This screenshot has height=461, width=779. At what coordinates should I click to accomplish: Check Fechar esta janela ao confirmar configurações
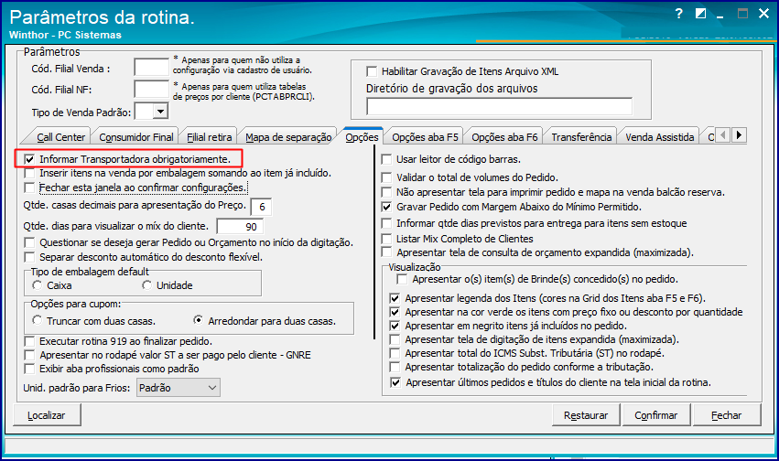30,188
